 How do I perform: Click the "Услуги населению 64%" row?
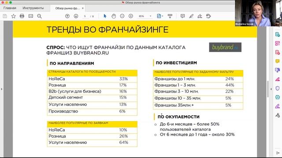(x=92, y=143)
